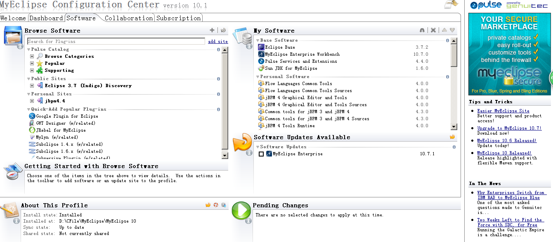
Task: Click the info icon beside Software Updates
Action: tap(454, 147)
